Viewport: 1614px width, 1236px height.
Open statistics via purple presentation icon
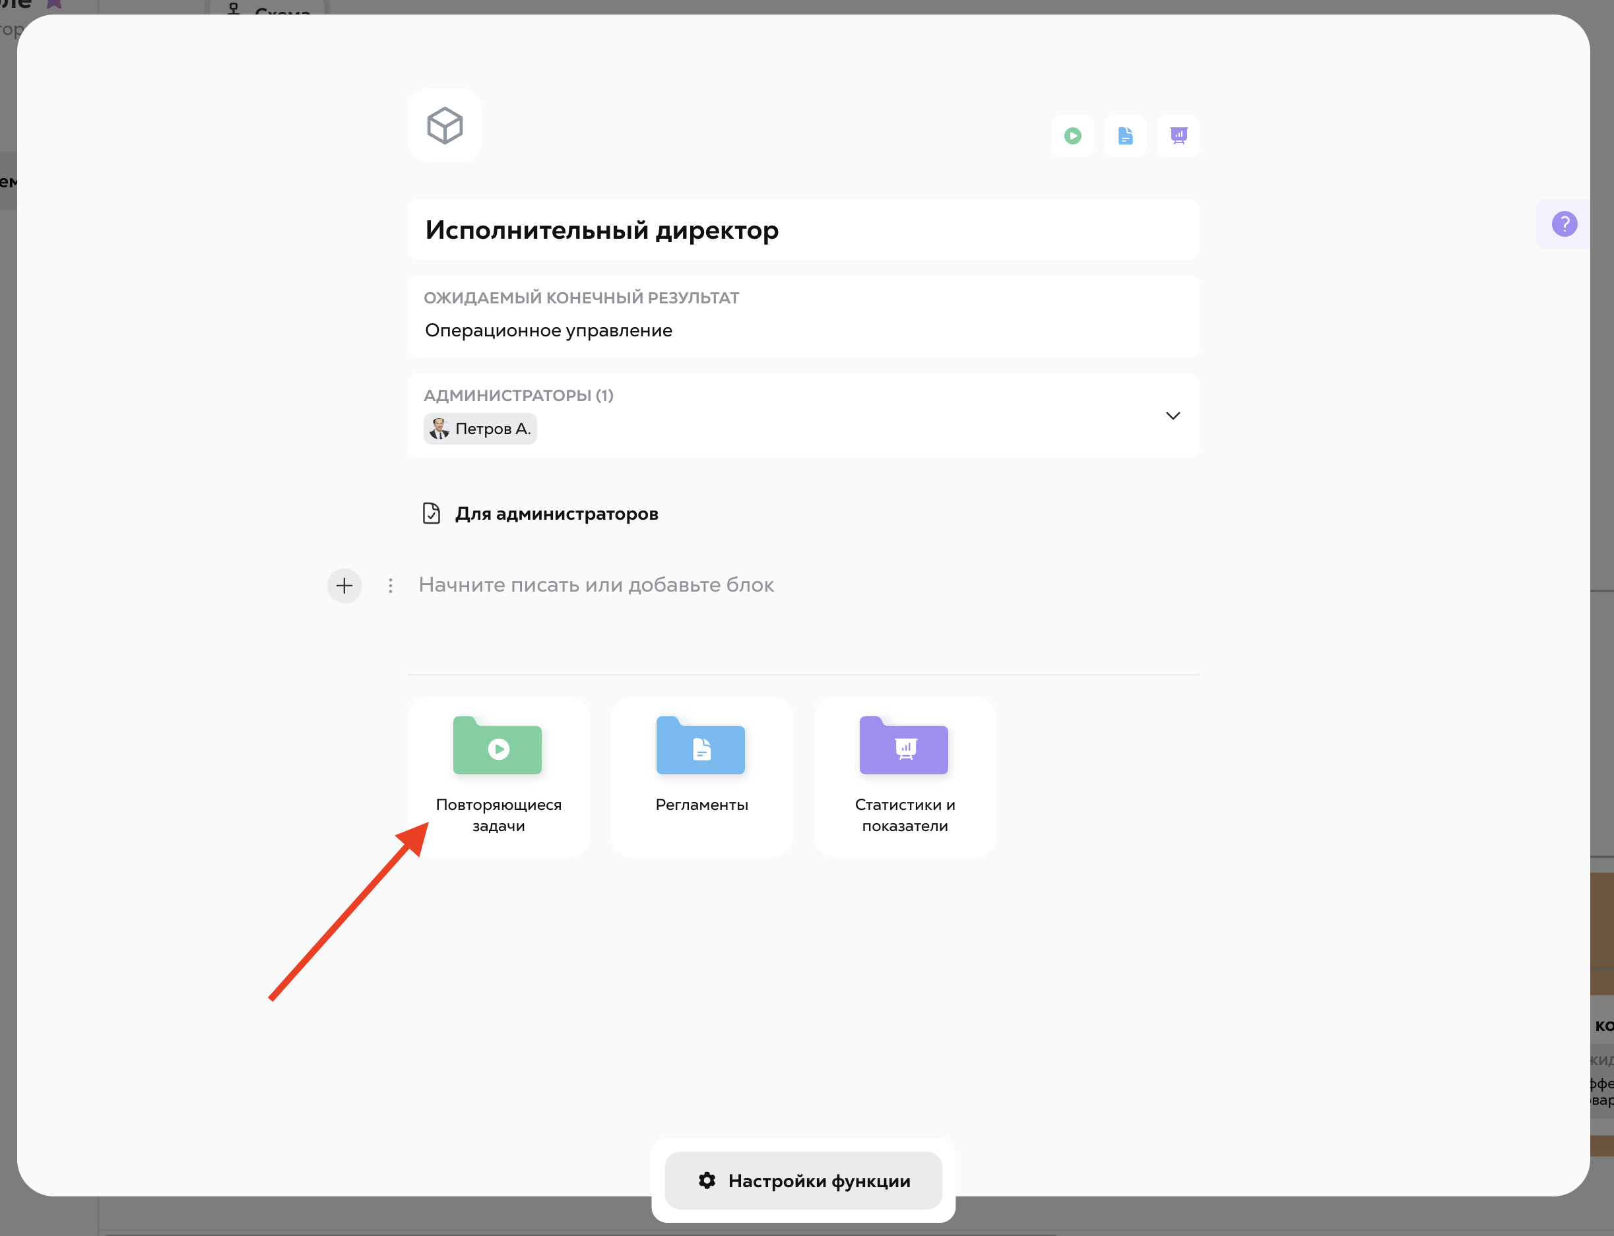coord(1178,136)
